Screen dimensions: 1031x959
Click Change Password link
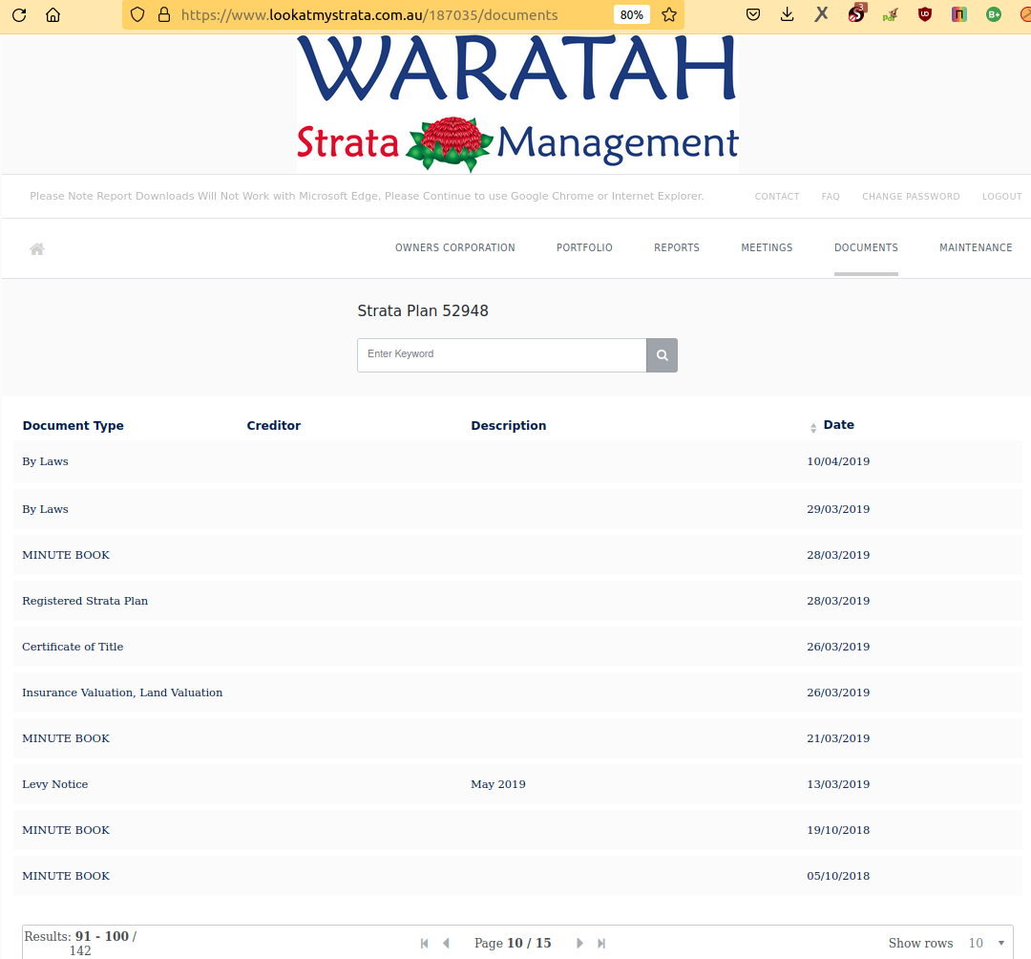(x=911, y=197)
